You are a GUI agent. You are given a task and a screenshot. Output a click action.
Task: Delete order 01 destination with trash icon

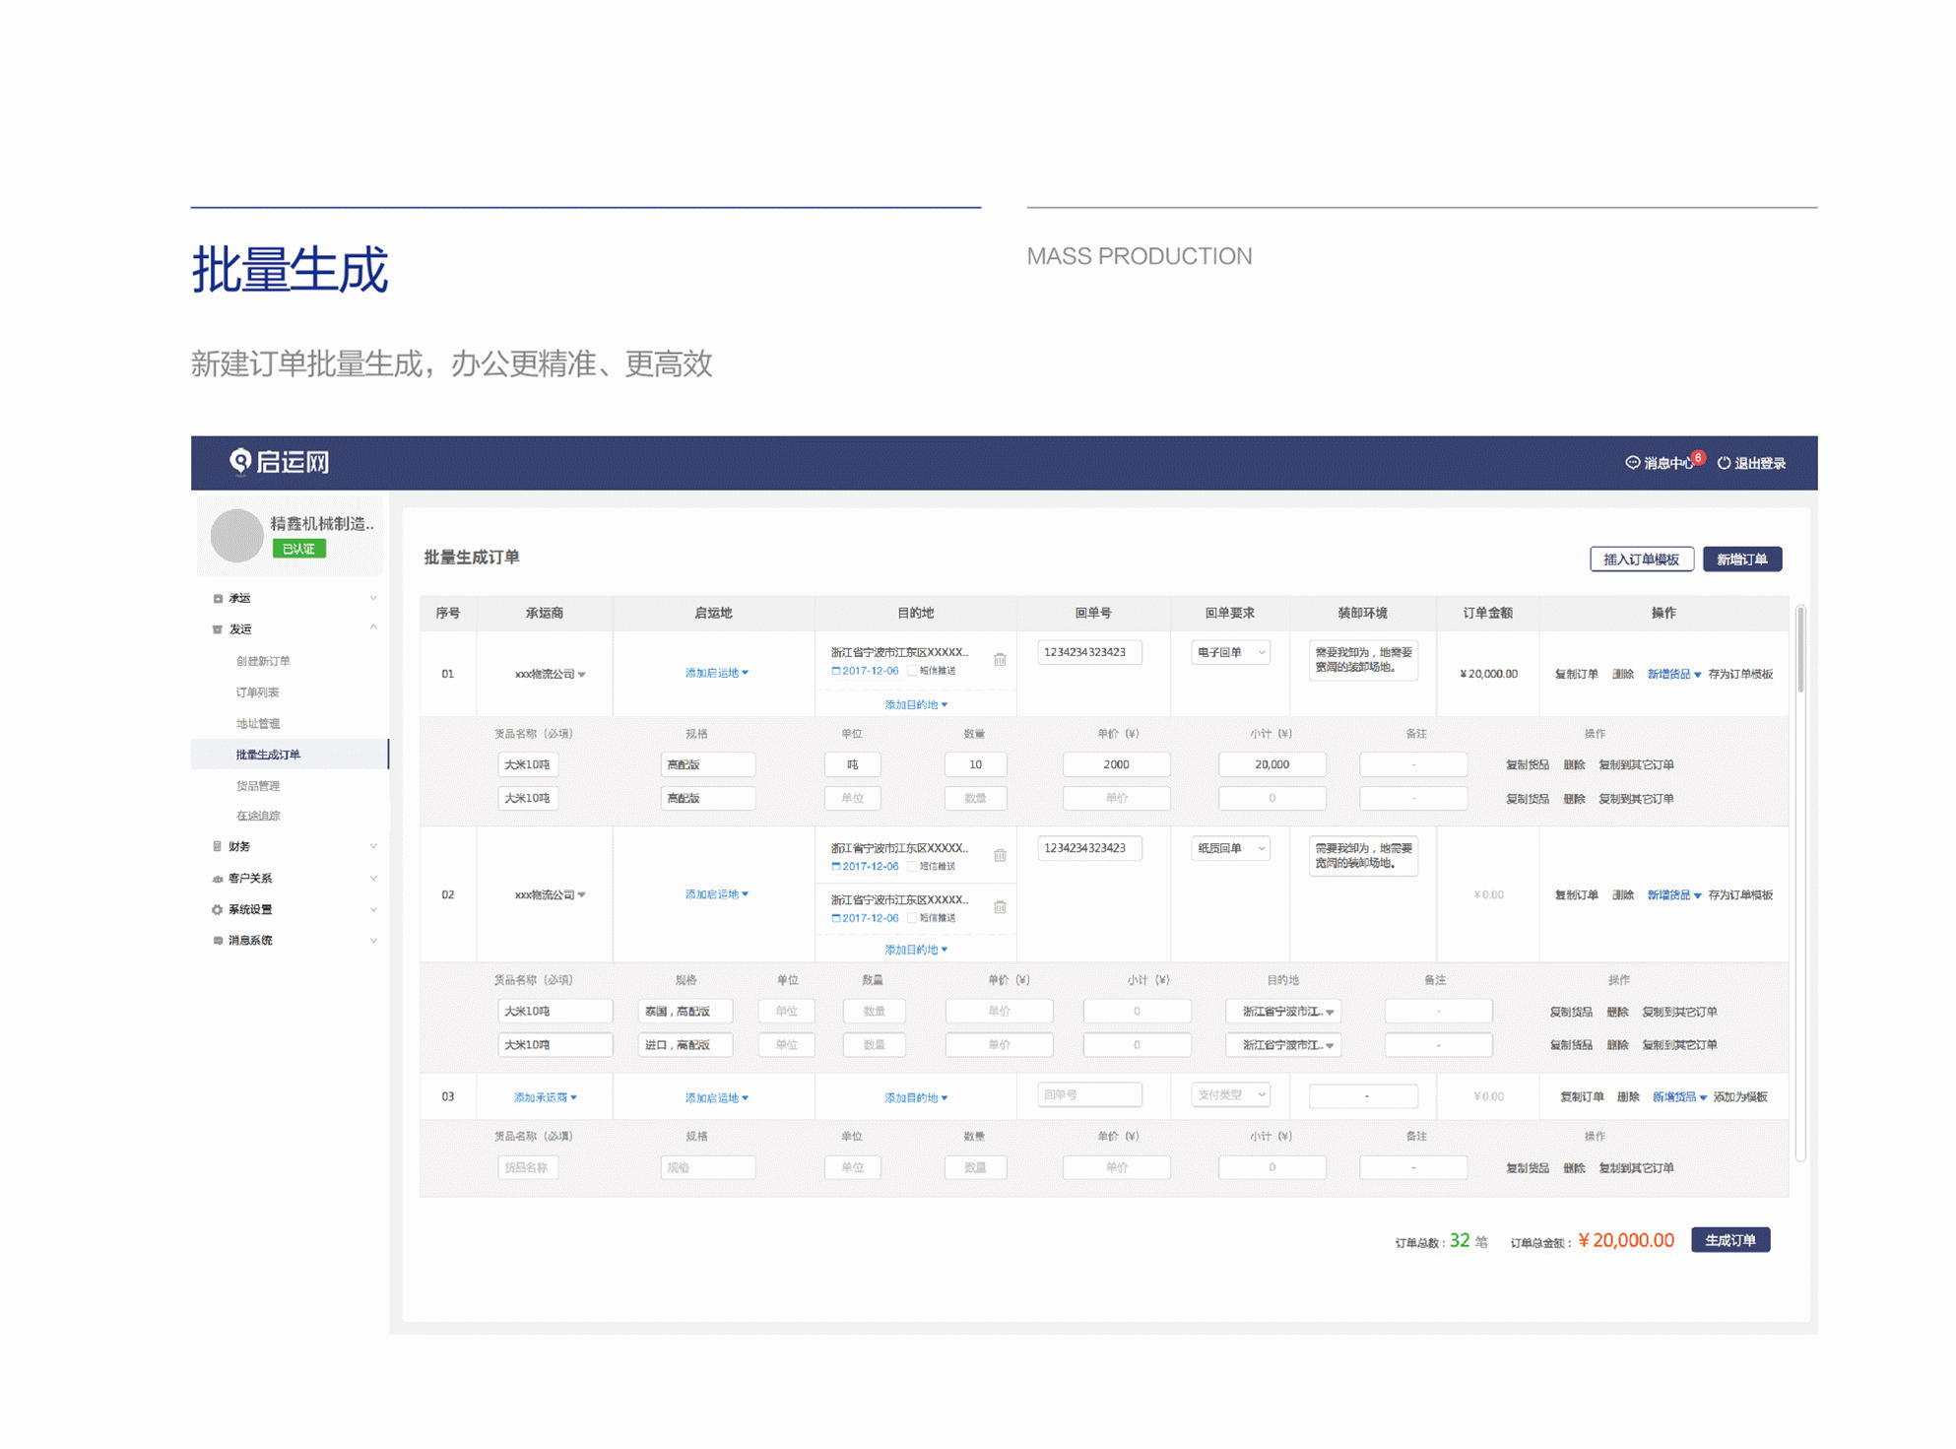(x=1000, y=660)
